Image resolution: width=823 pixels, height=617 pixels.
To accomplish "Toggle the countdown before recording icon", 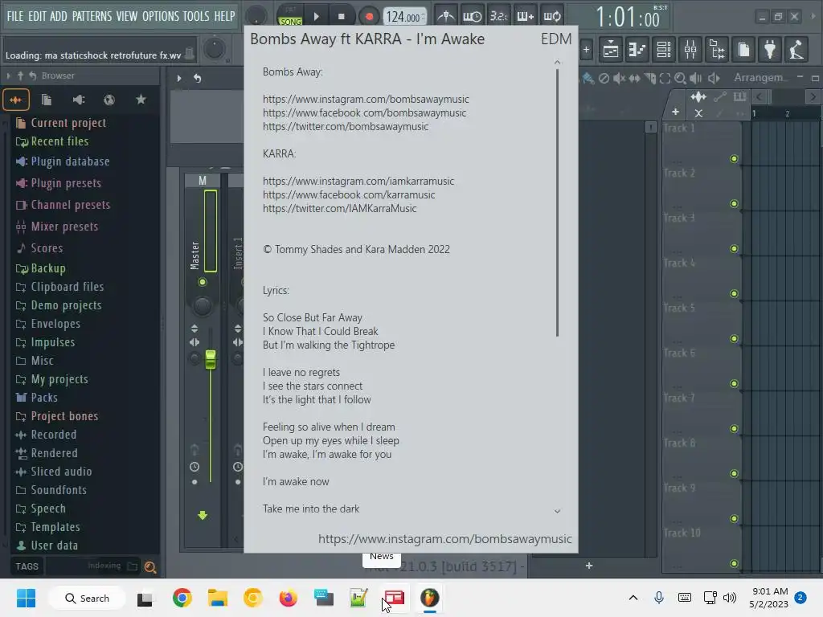I will point(498,16).
